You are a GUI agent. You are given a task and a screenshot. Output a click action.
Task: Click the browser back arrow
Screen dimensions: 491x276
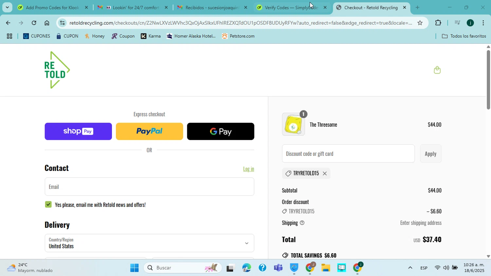[x=8, y=23]
